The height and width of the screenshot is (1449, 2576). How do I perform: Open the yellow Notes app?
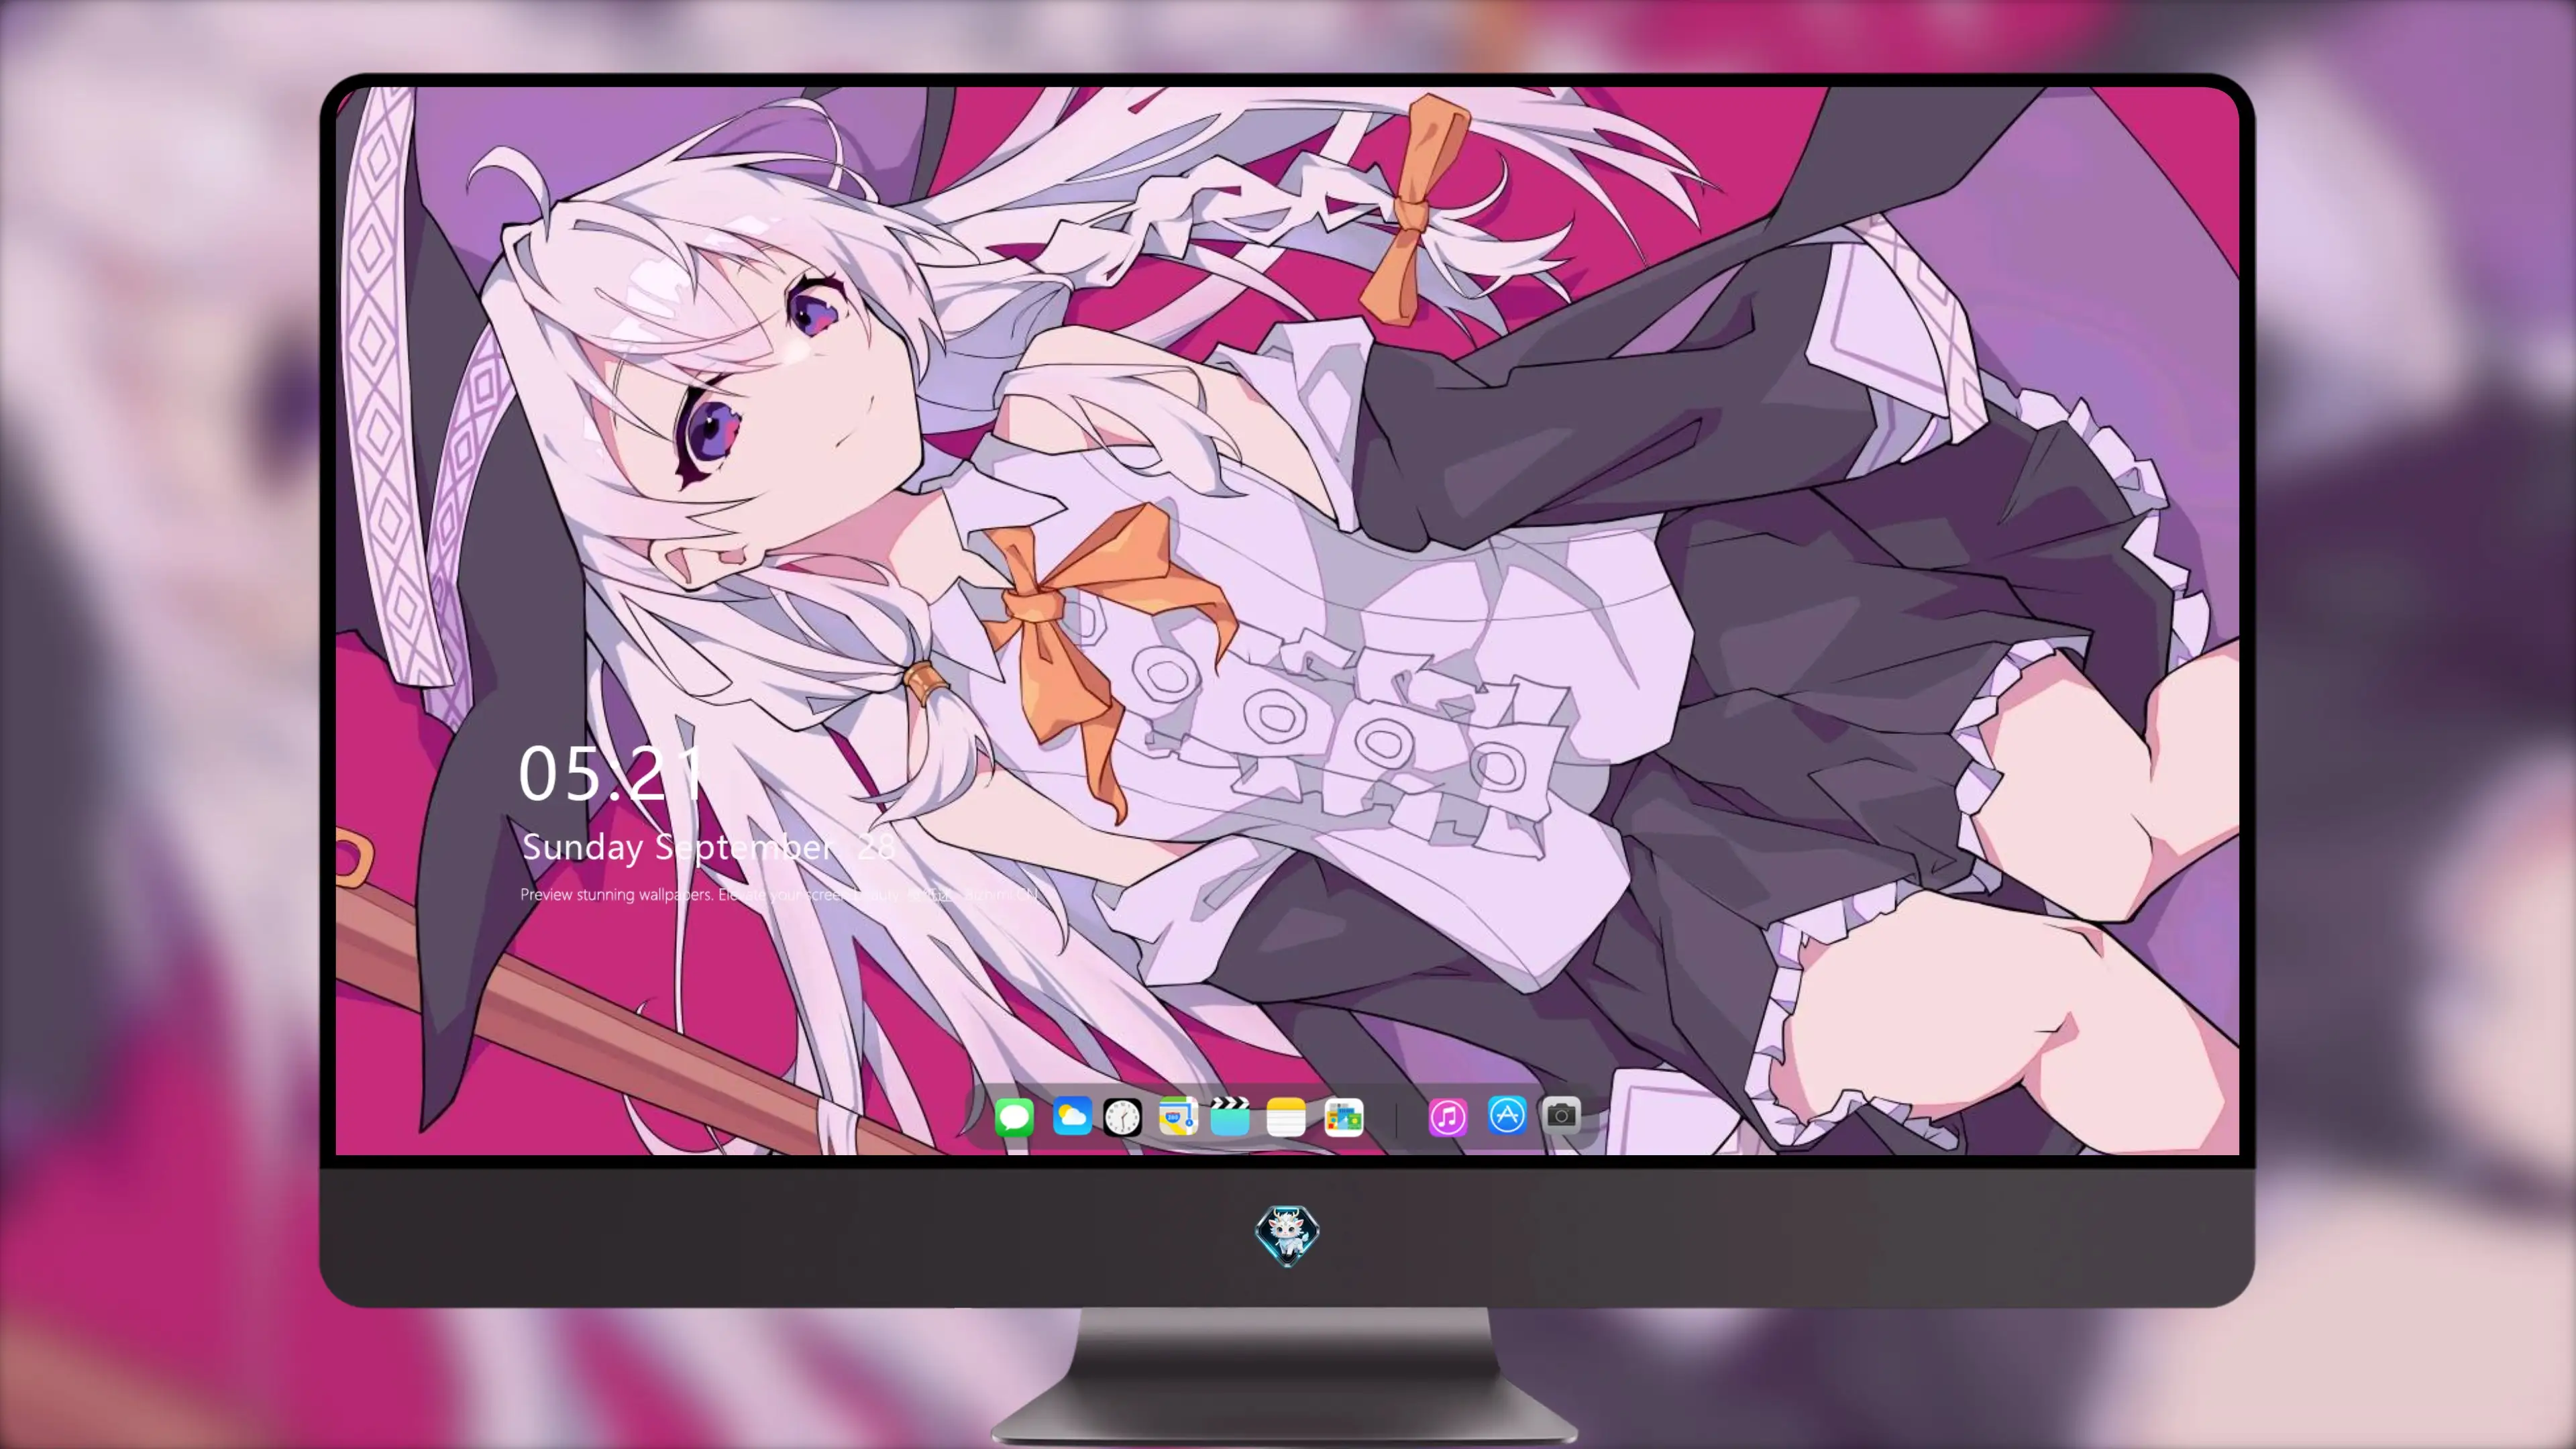pos(1286,1116)
